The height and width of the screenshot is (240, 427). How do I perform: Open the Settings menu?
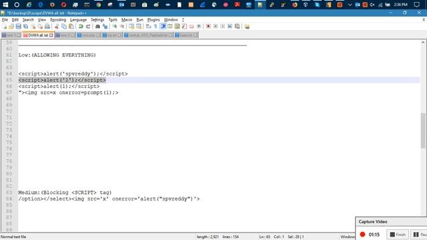tap(97, 20)
